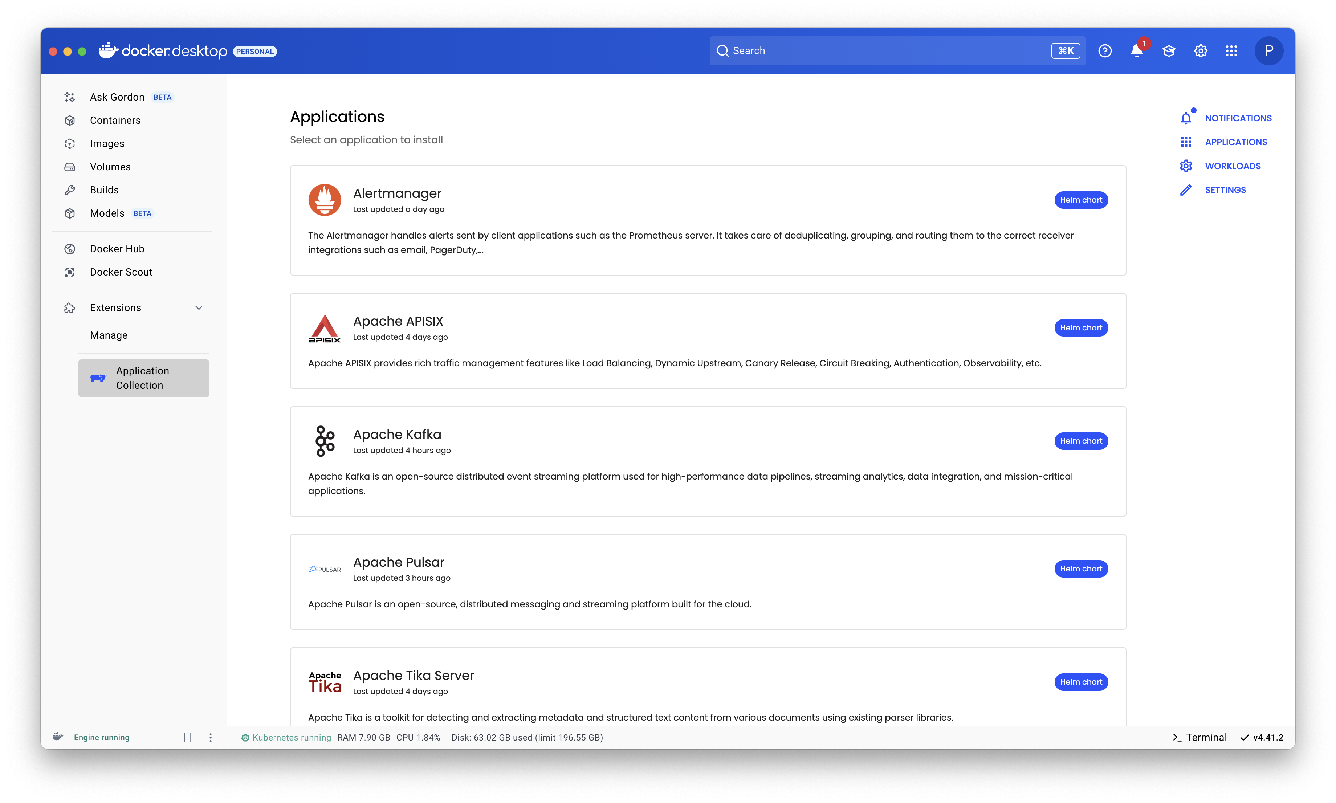This screenshot has height=803, width=1336.
Task: Open the notifications bell icon
Action: click(x=1136, y=51)
